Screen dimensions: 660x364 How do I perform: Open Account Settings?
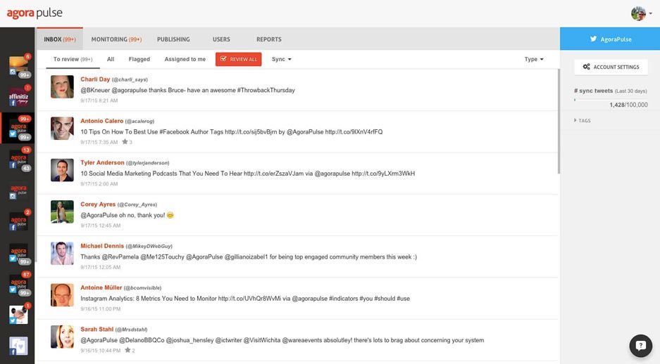tap(610, 67)
